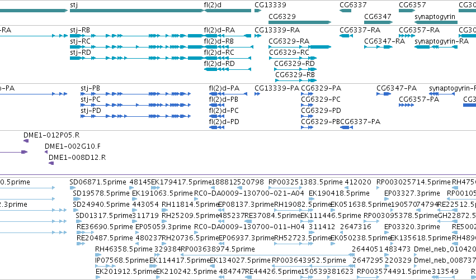
Task: Click the CG6337-RA transcript label
Action: click(x=360, y=30)
